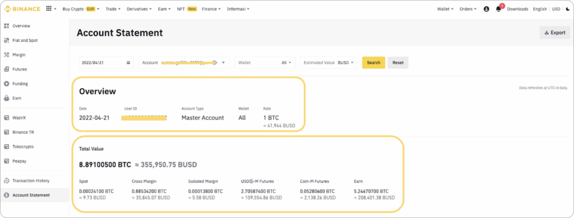Open the Downloads link
Screen dimensions: 574x218
click(517, 9)
